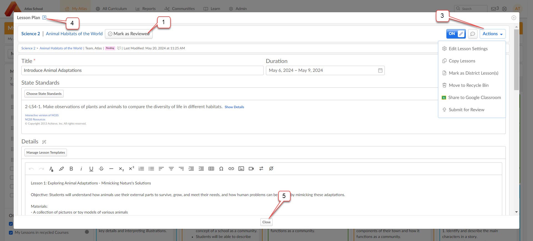The width and height of the screenshot is (533, 241).
Task: Click the insert hyperlink icon in the editor
Action: coord(231,169)
